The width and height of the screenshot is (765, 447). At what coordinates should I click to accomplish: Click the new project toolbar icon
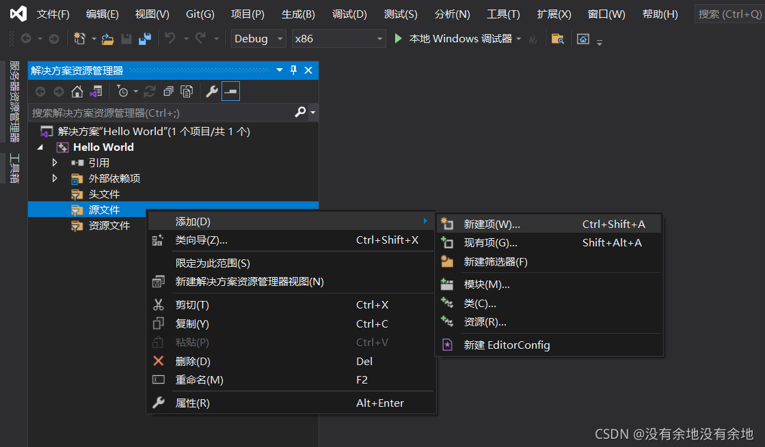pos(79,38)
